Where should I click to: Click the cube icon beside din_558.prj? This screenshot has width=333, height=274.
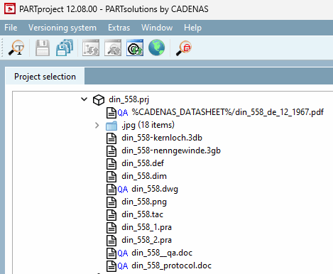click(99, 100)
